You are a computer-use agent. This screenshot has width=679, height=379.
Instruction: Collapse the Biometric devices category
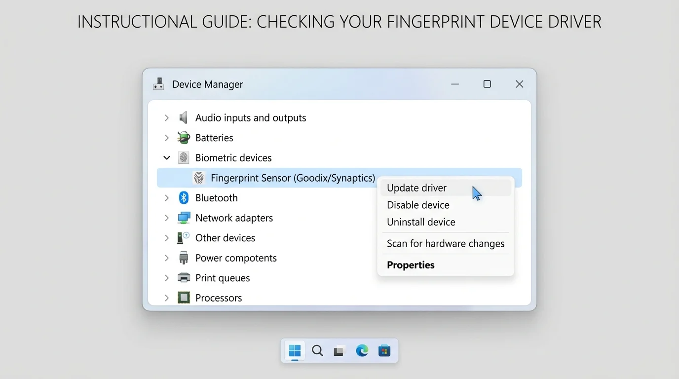167,158
